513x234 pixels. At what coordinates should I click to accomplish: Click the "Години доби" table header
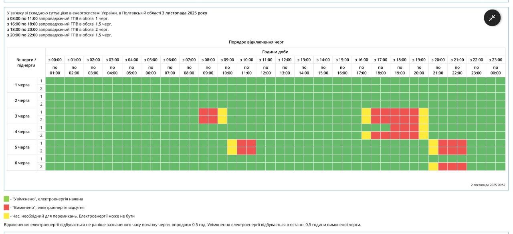(x=275, y=52)
